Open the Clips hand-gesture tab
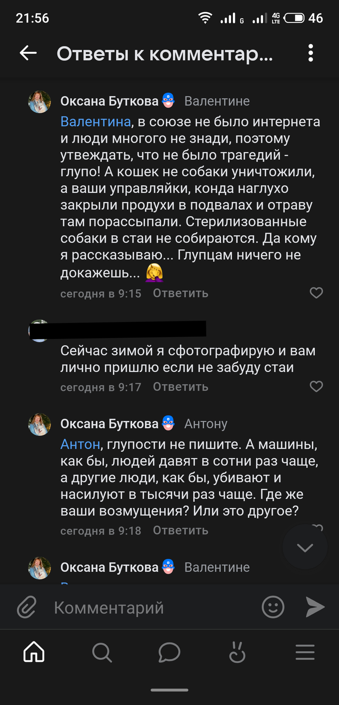 click(x=237, y=653)
